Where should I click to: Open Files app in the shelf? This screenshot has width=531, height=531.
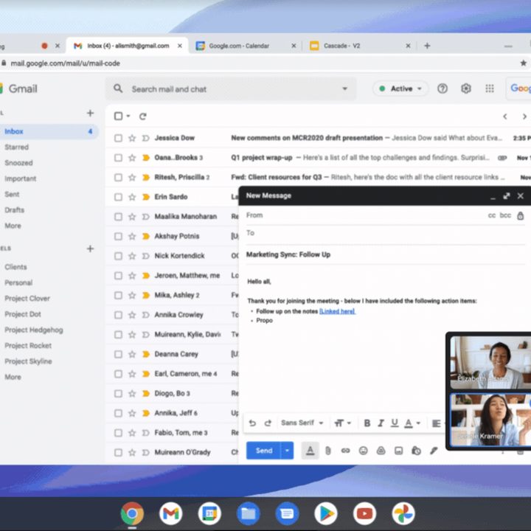(249, 514)
